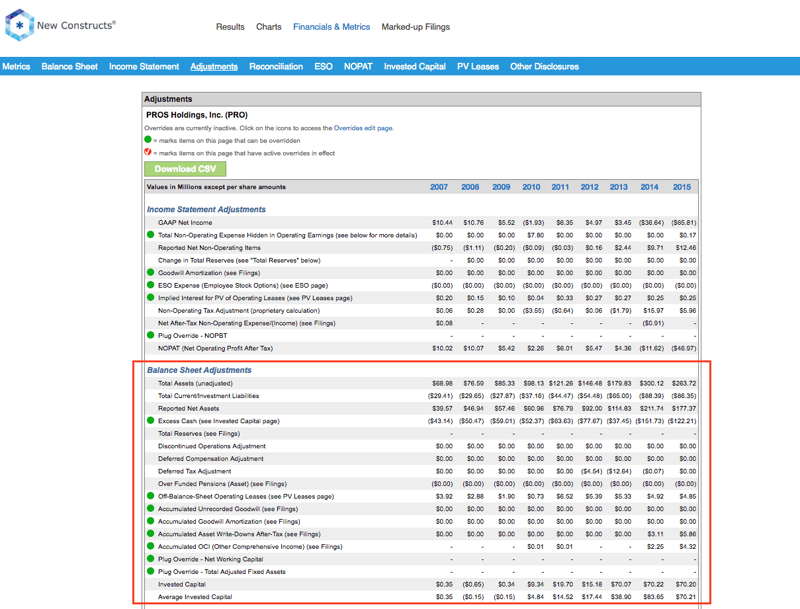Switch to the ESO tab
The height and width of the screenshot is (609, 800).
tap(324, 66)
